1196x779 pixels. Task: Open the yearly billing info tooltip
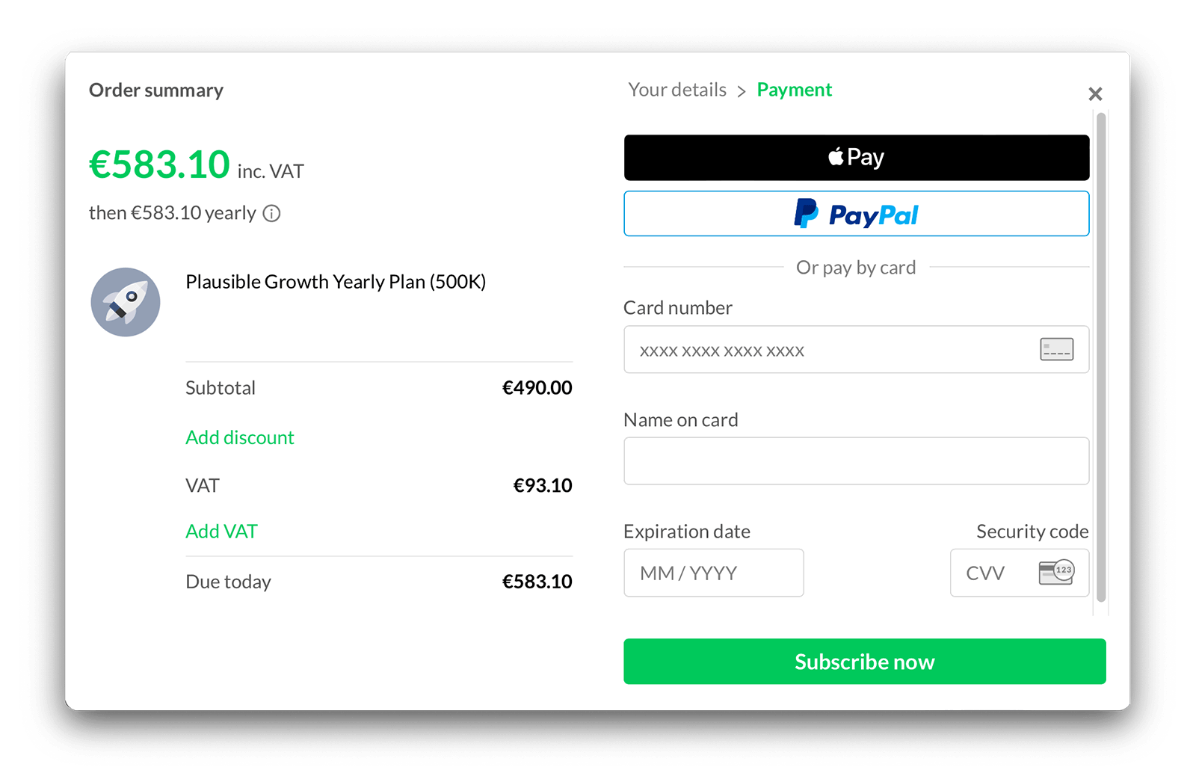[271, 213]
